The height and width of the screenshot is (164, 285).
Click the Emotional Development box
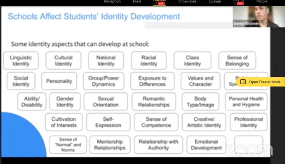[206, 145]
